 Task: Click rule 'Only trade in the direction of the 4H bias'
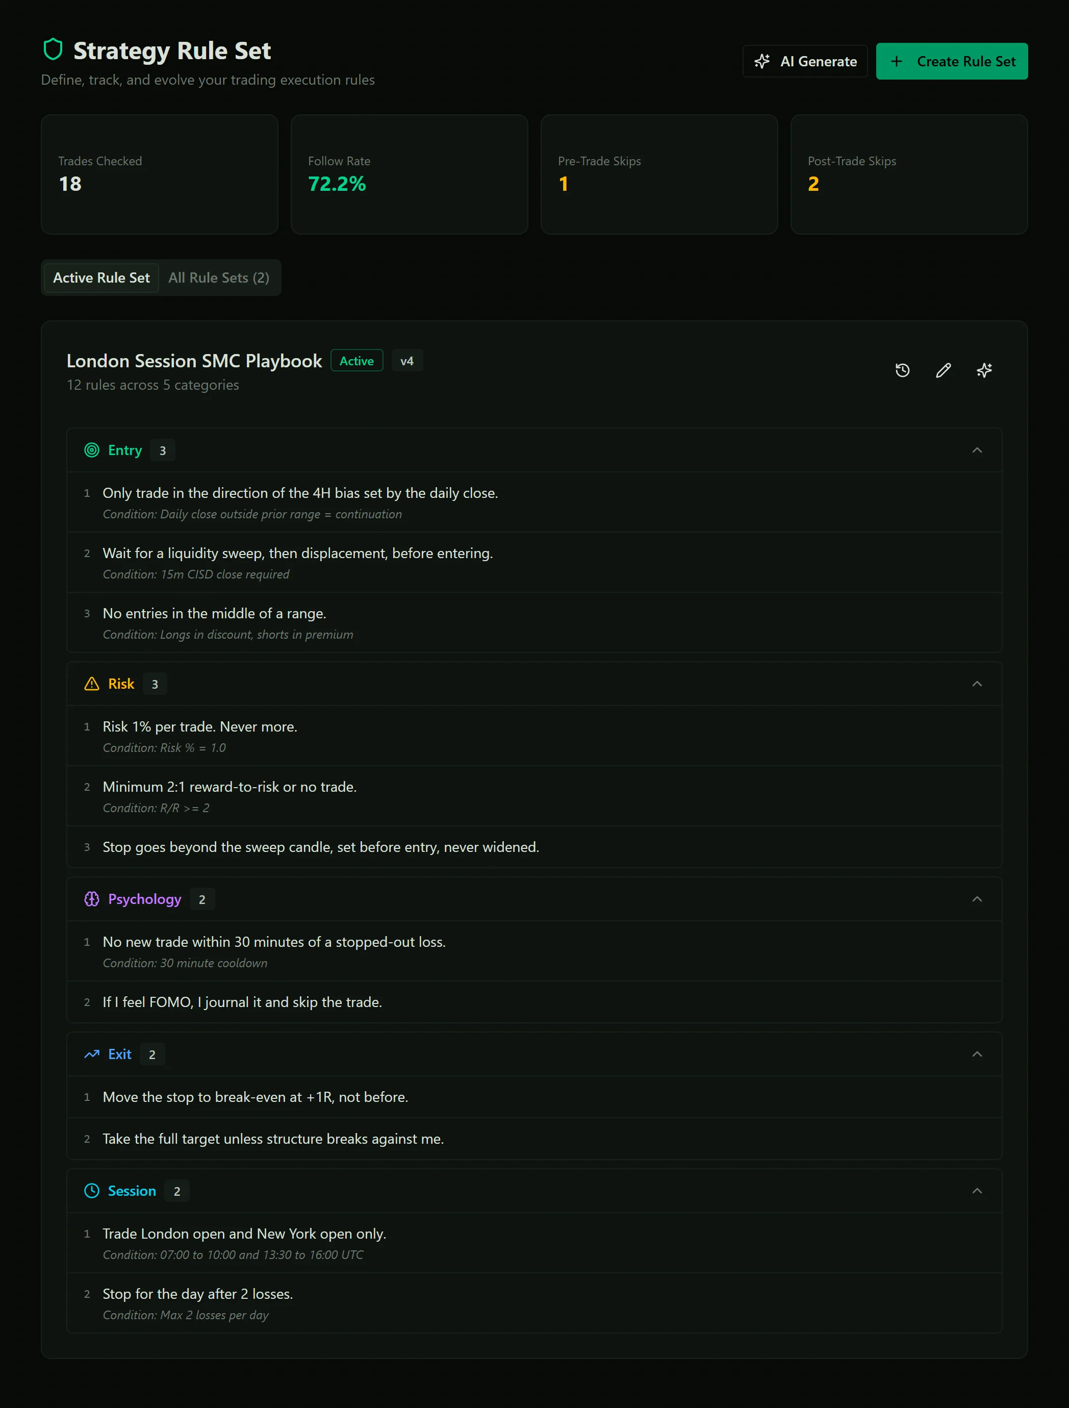pyautogui.click(x=534, y=502)
